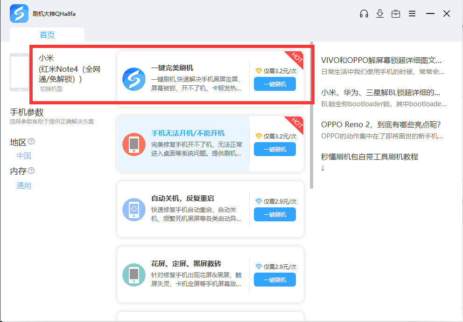Click the 自动关机,反复重启 title

[x=182, y=198]
